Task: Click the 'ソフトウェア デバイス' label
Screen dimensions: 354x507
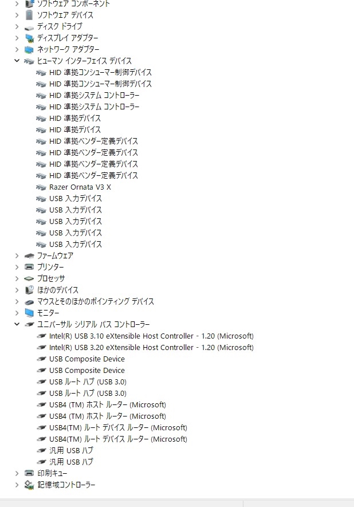Action: 65,15
